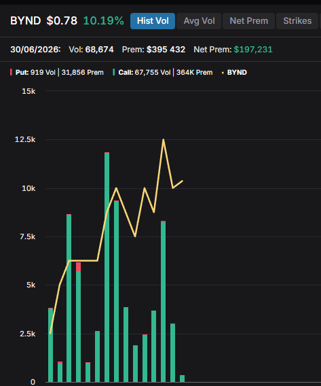Click the shortest last green bar
Image resolution: width=321 pixels, height=386 pixels.
[182, 379]
